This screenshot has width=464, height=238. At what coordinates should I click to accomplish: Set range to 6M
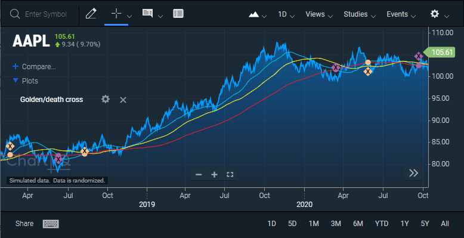(358, 224)
